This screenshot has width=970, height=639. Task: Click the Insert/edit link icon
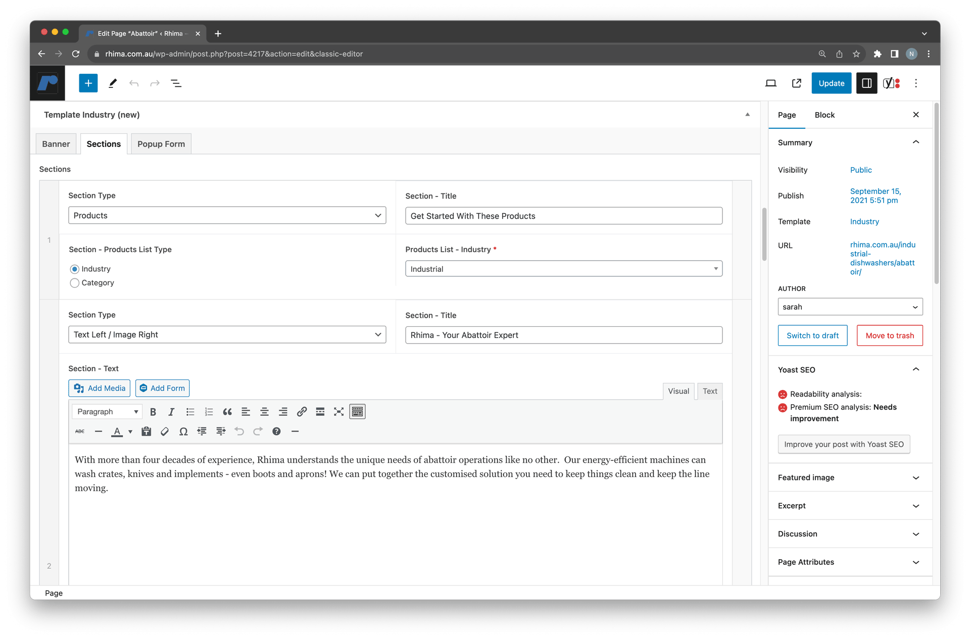302,412
